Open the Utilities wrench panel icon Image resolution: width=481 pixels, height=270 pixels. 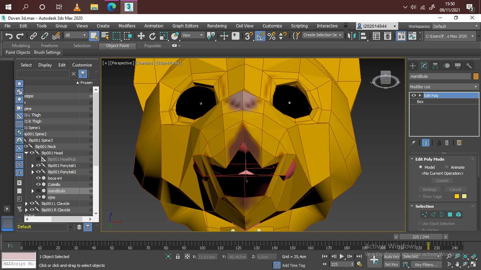(x=469, y=66)
